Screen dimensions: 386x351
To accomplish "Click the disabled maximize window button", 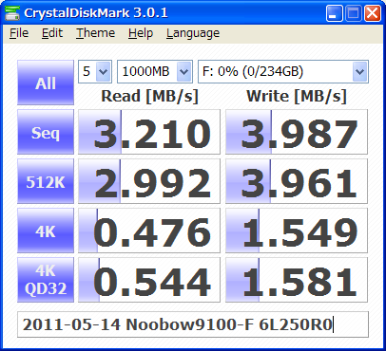I will tap(354, 13).
